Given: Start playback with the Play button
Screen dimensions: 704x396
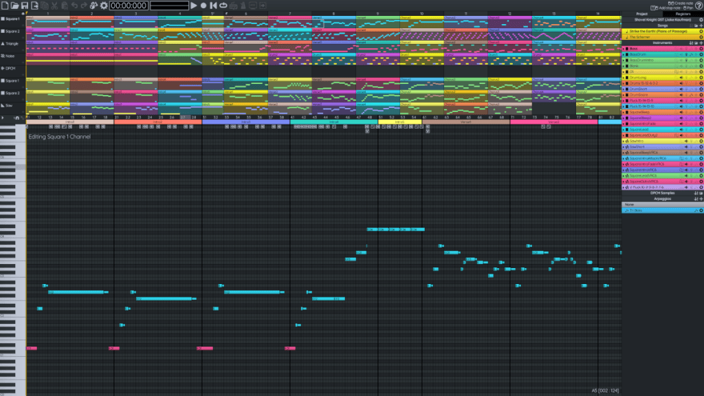Looking at the screenshot, I should pos(193,5).
